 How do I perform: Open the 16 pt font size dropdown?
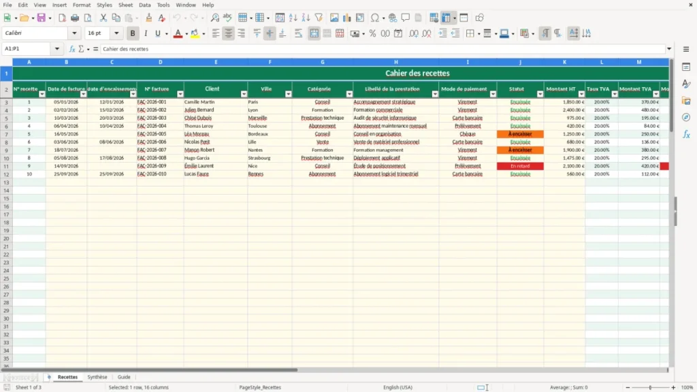pos(116,33)
